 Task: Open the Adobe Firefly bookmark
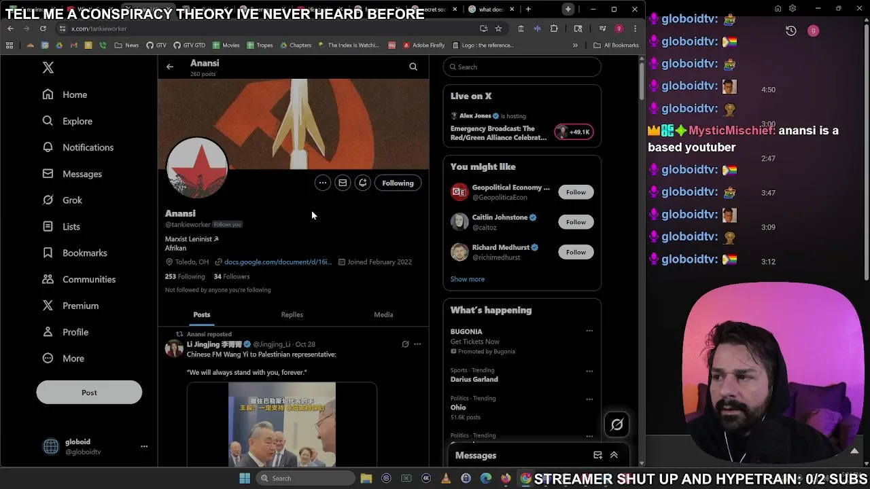[x=423, y=46]
